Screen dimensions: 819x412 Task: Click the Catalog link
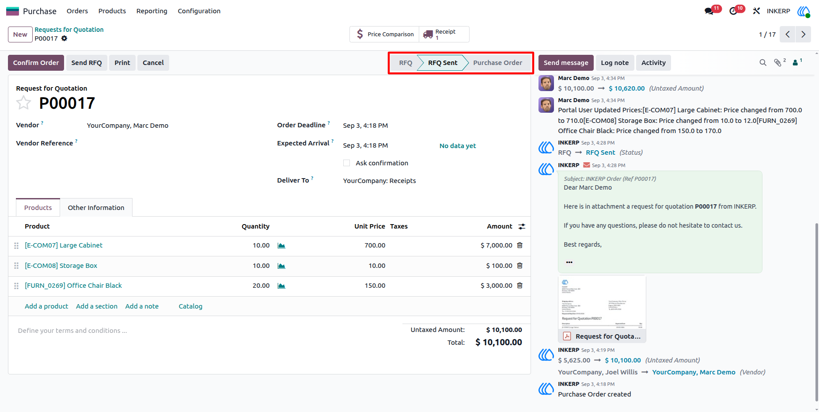coord(190,306)
